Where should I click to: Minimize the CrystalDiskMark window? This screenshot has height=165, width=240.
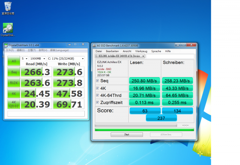coord(70,44)
